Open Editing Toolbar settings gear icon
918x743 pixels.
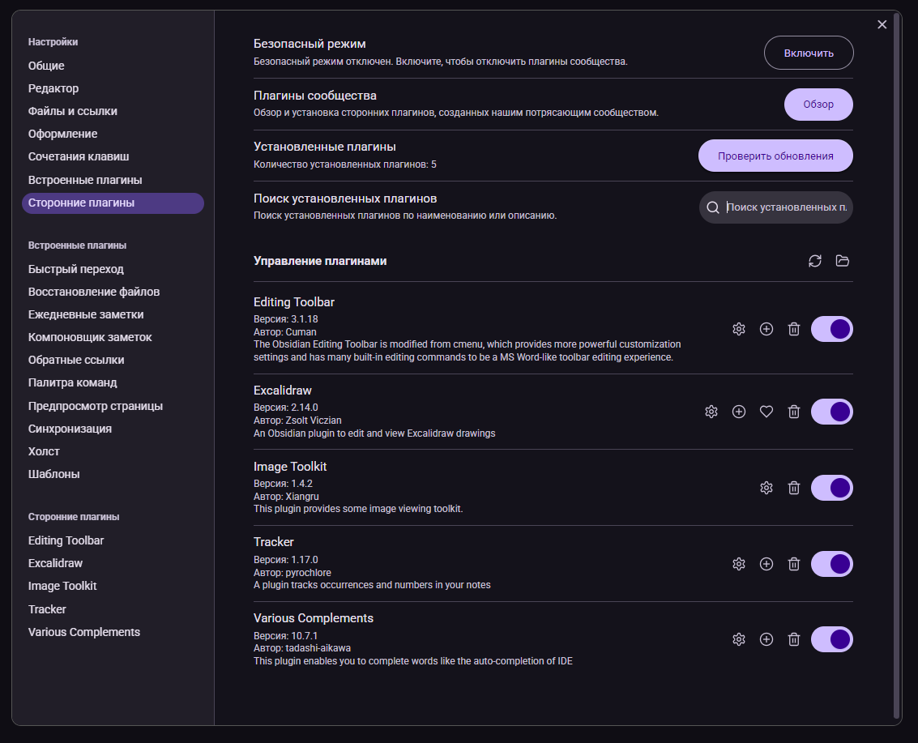coord(739,329)
